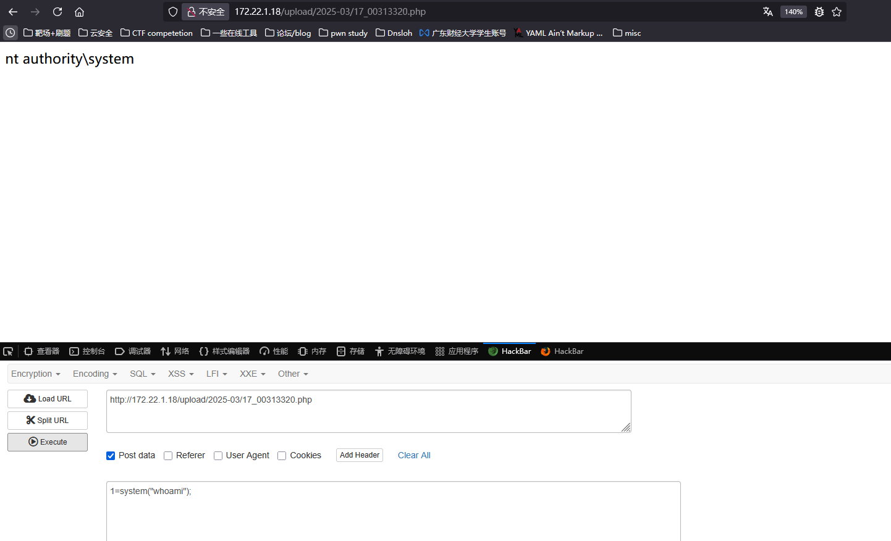Viewport: 891px width, 541px height.
Task: Switch to the 查看器 inspector tab
Action: pos(41,351)
